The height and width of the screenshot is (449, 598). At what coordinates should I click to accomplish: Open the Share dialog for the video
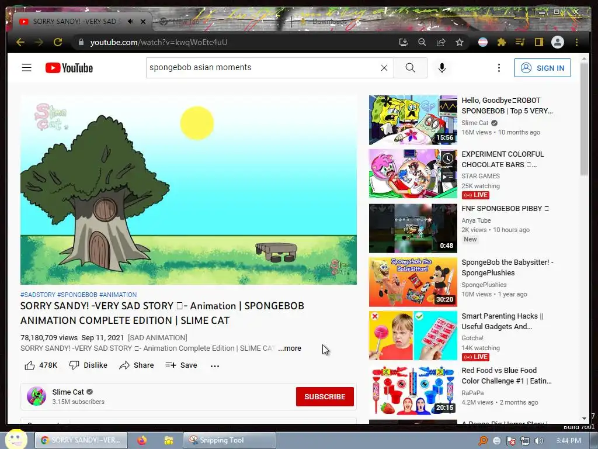[x=137, y=365]
